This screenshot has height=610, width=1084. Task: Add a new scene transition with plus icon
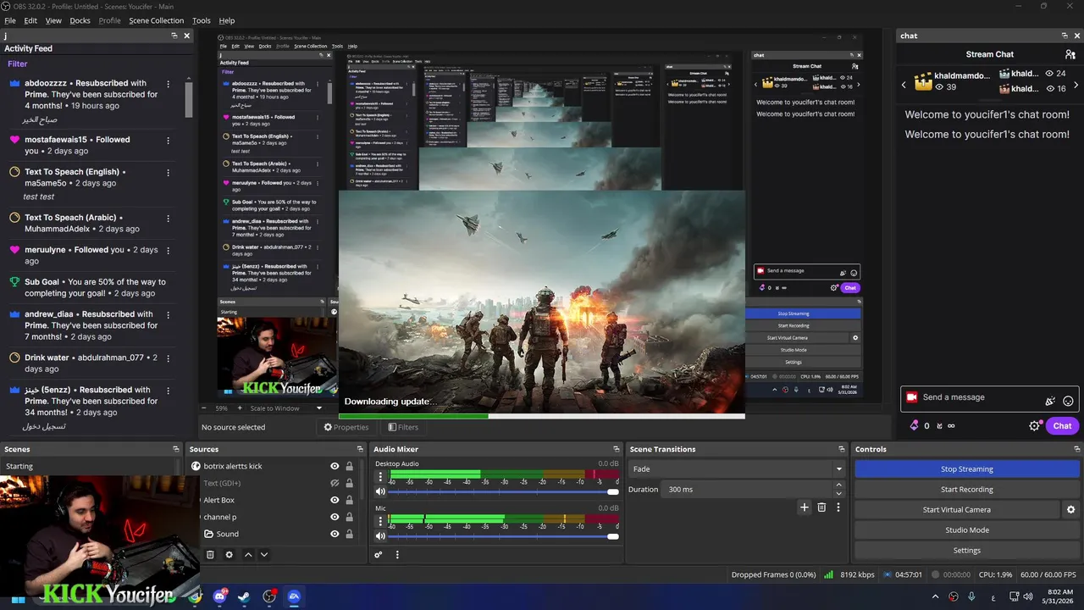tap(805, 507)
